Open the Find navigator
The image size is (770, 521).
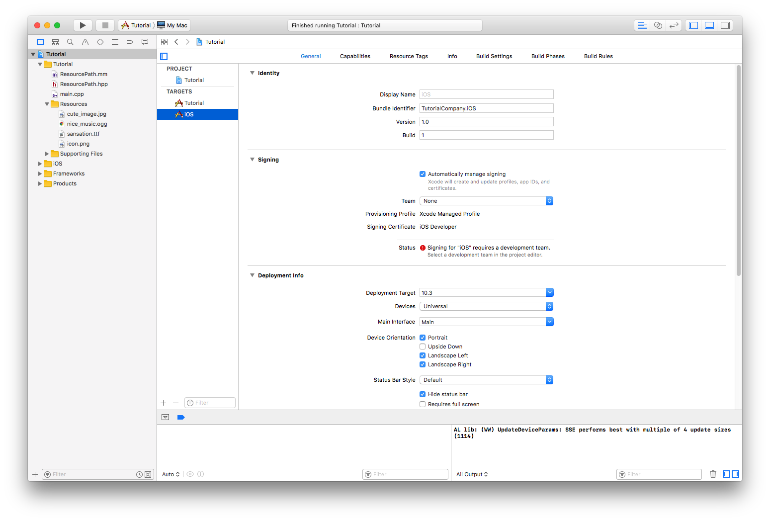pos(70,42)
